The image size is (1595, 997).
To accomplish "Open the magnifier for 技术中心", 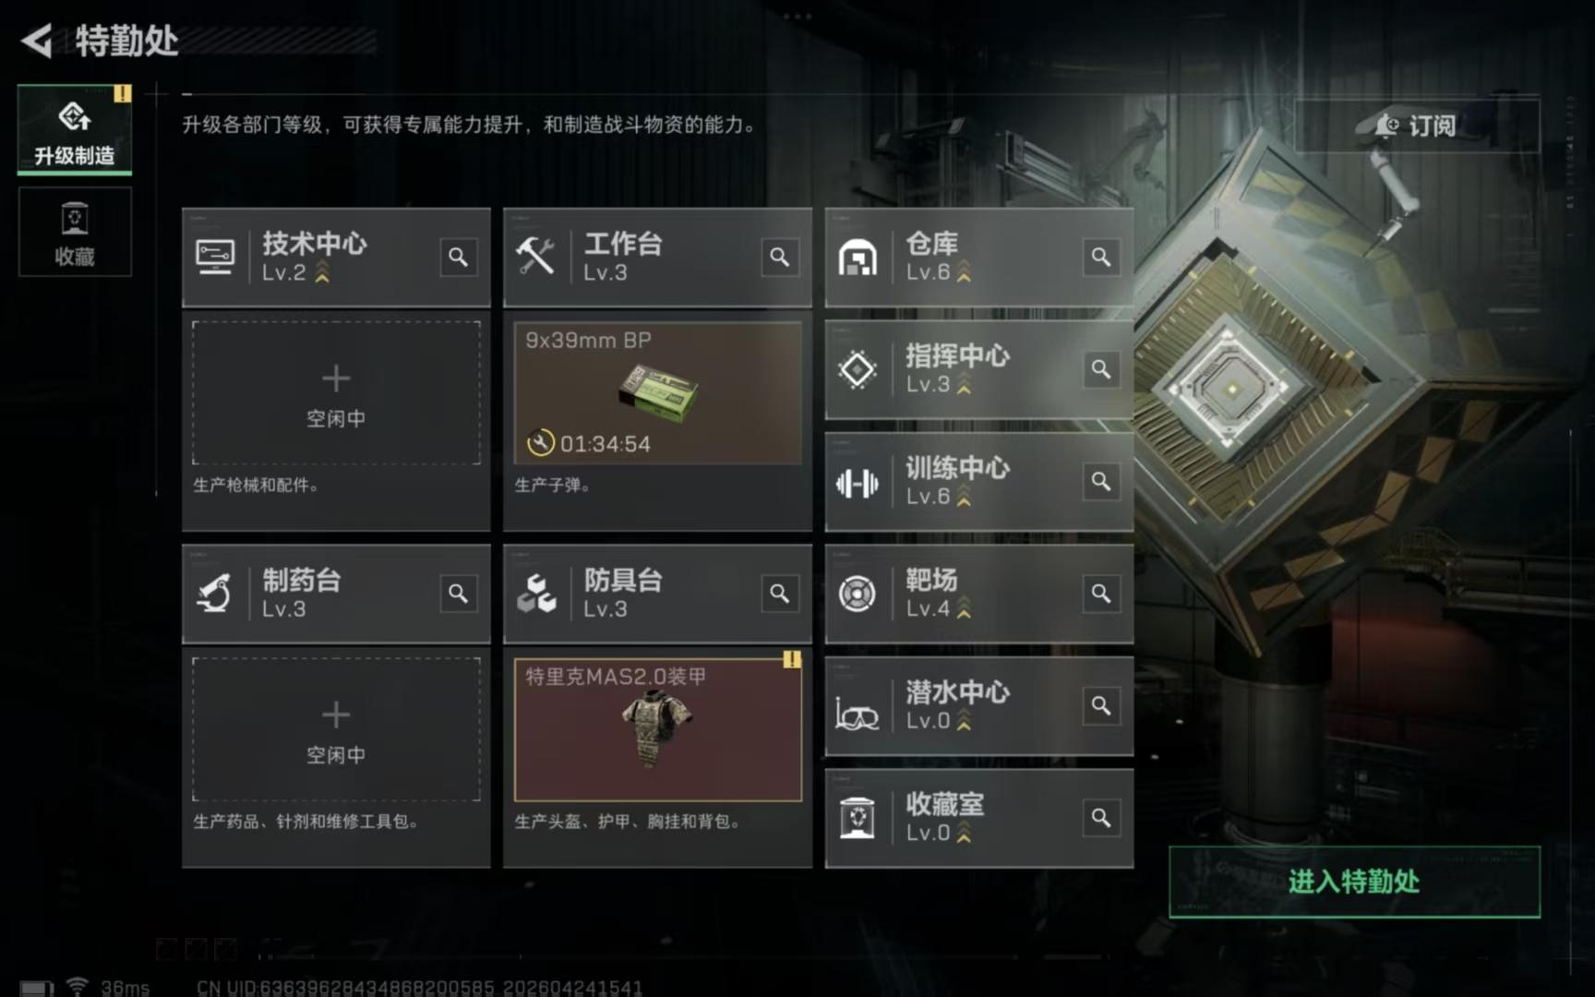I will point(458,257).
